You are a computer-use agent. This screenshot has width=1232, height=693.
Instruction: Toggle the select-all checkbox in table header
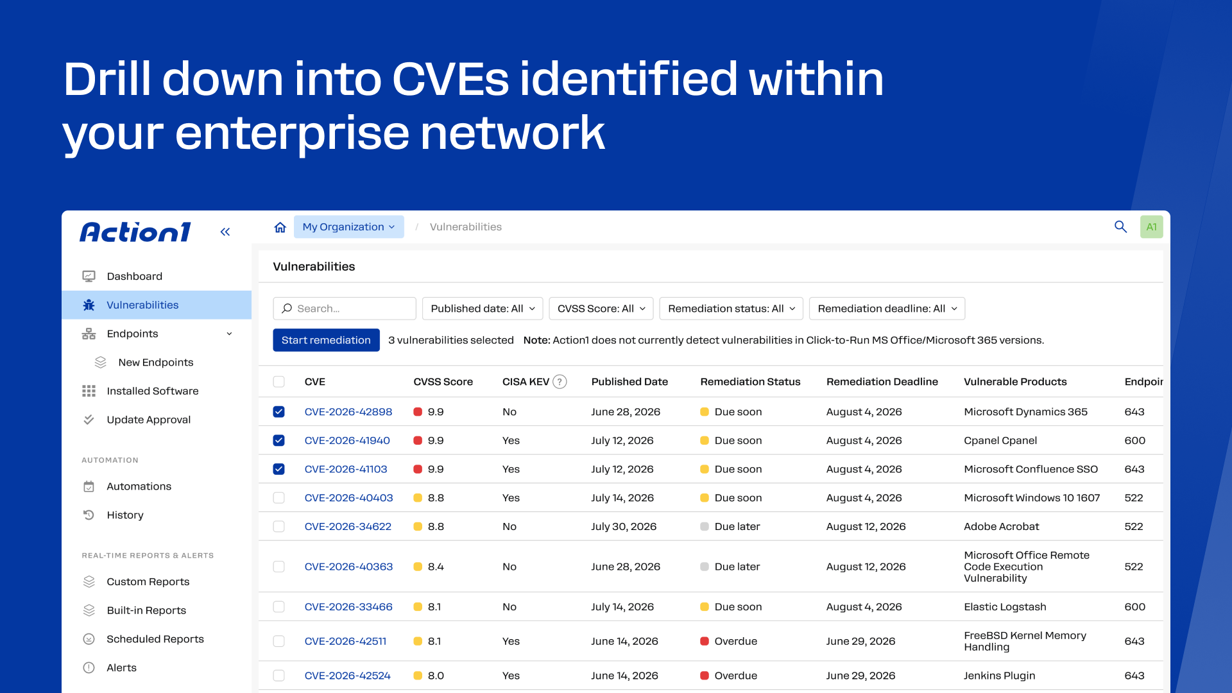pos(278,382)
